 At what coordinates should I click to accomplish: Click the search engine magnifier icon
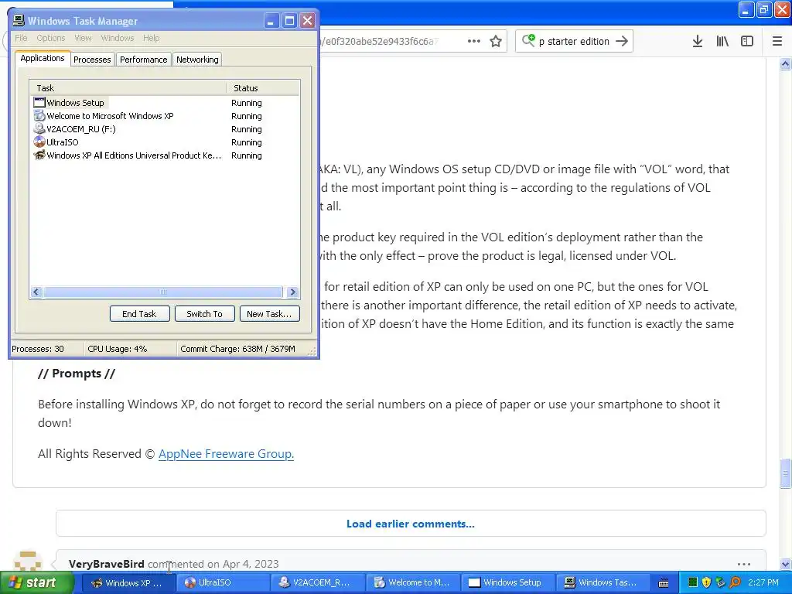[x=528, y=40]
